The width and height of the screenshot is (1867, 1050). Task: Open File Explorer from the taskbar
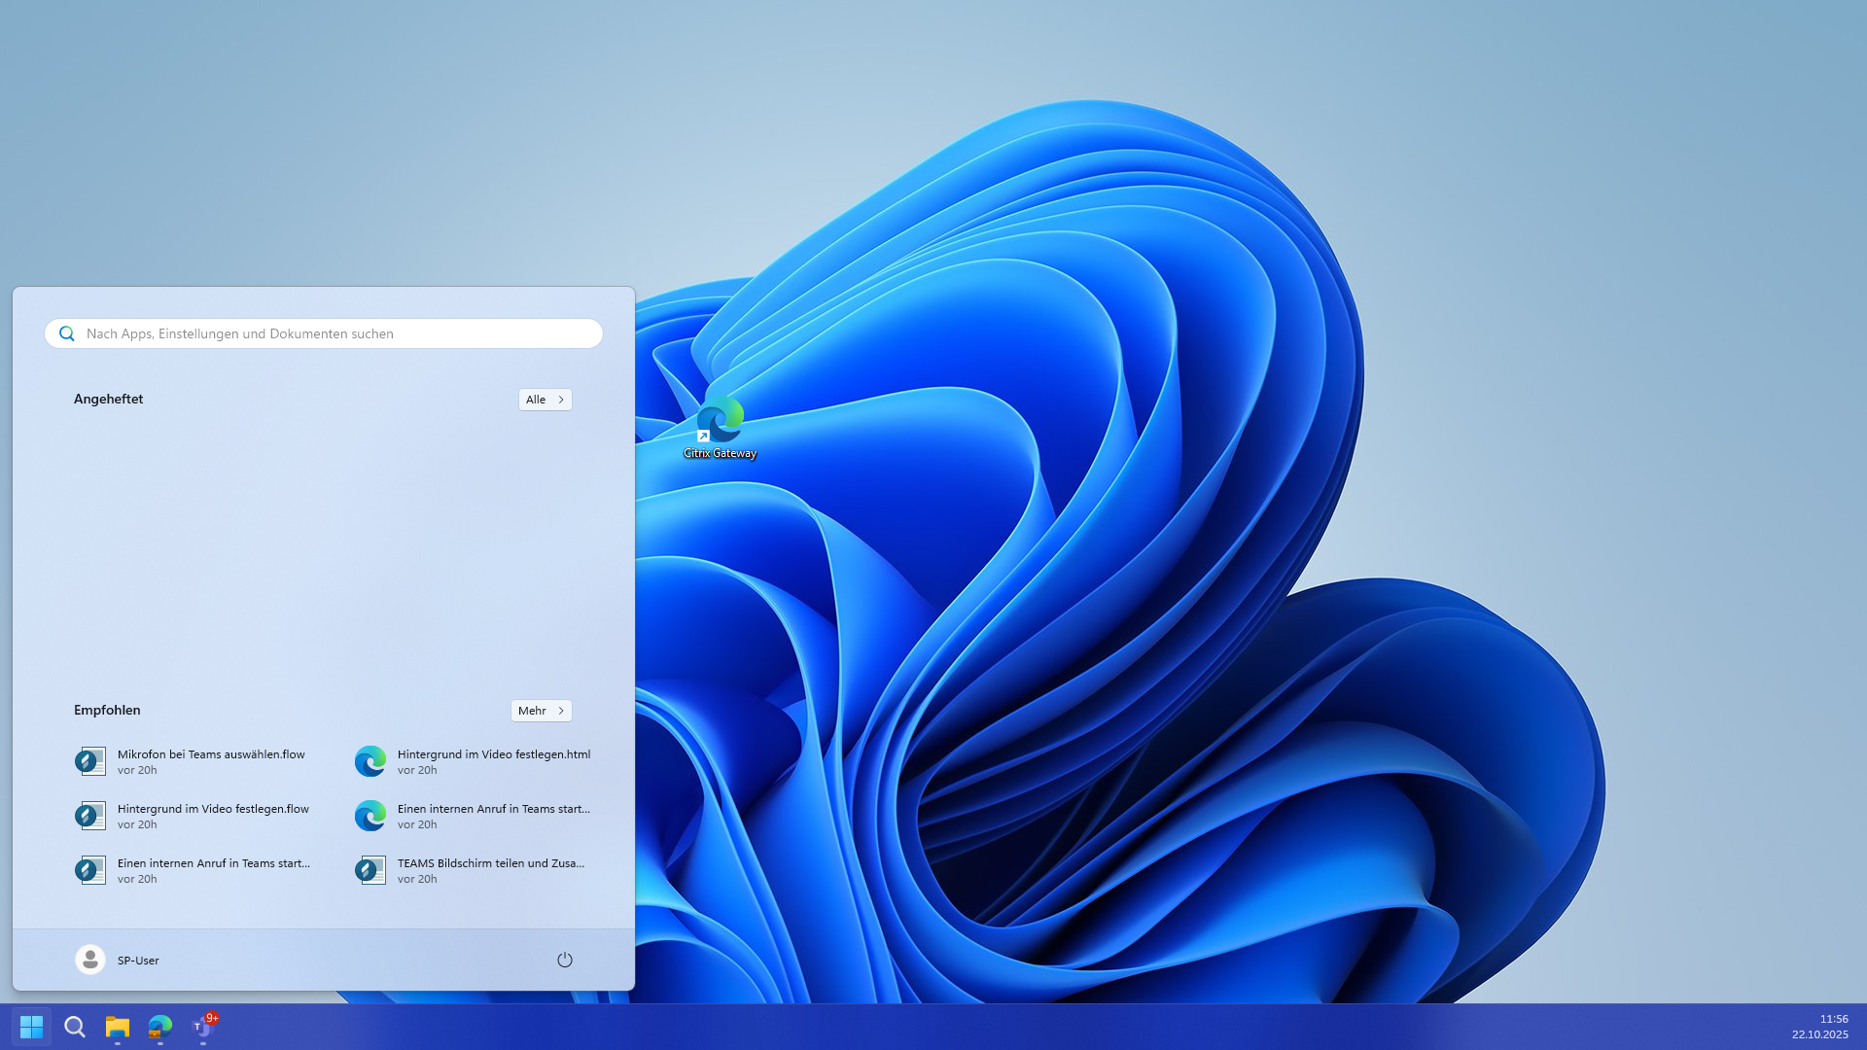point(118,1027)
